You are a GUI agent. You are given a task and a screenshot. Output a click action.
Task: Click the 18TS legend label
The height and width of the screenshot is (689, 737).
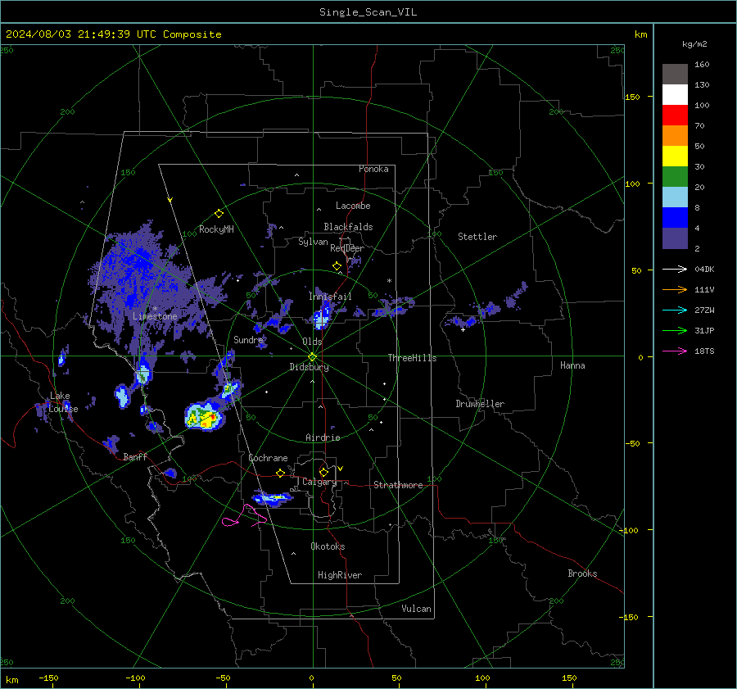pos(704,351)
